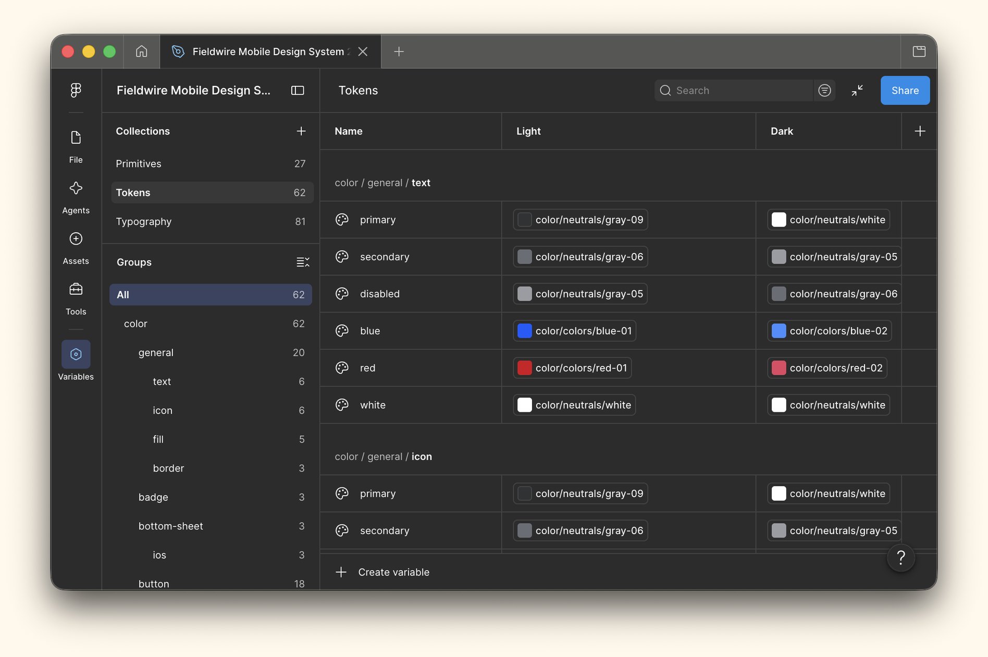Click Light value white of white row

click(574, 405)
